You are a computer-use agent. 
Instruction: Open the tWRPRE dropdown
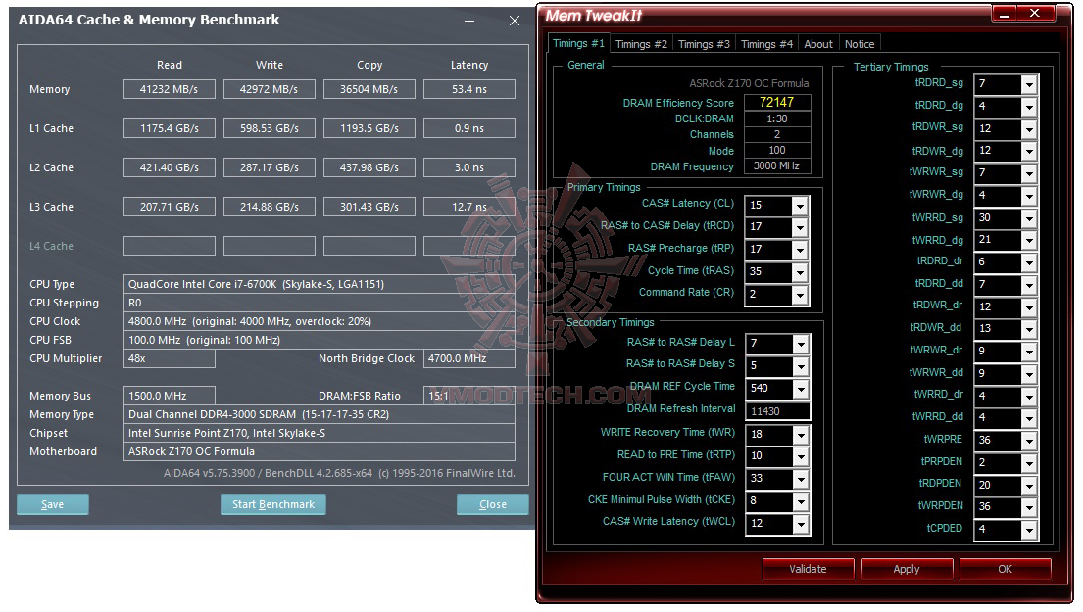pos(1029,441)
